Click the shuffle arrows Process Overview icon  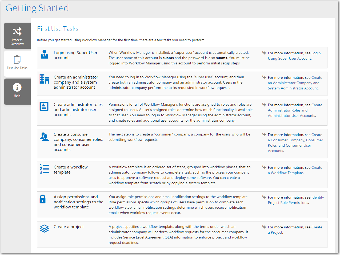point(17,32)
